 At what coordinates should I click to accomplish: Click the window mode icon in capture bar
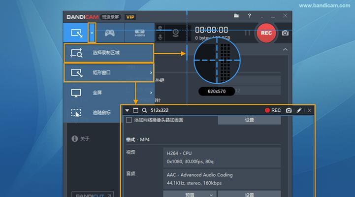[x=135, y=110]
